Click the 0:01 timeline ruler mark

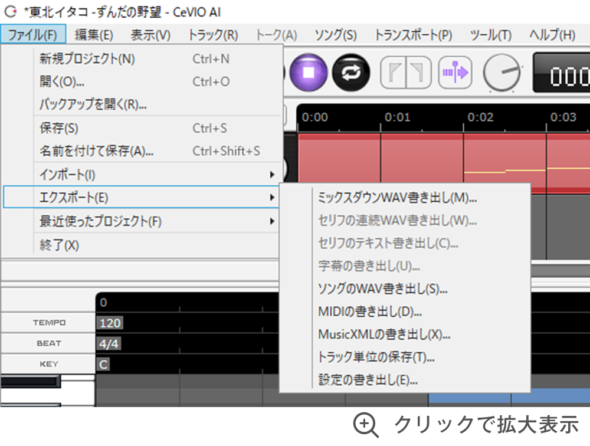click(x=397, y=117)
